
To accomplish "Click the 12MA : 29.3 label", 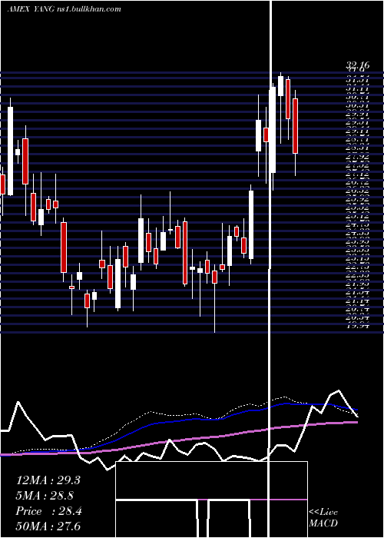I will click(48, 480).
